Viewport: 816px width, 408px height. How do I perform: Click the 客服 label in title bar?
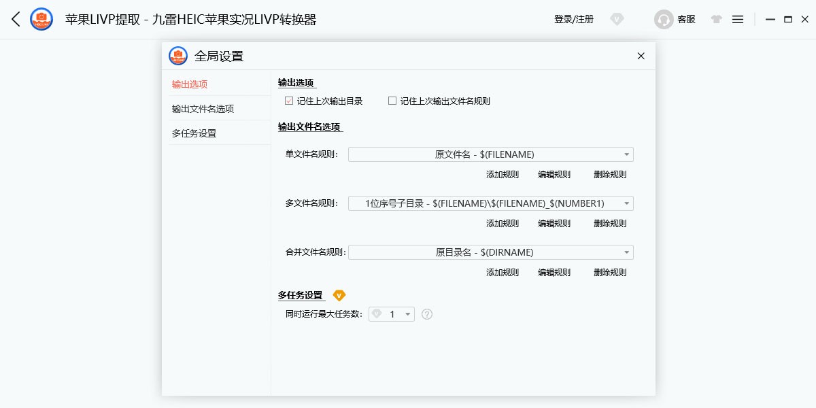point(686,20)
